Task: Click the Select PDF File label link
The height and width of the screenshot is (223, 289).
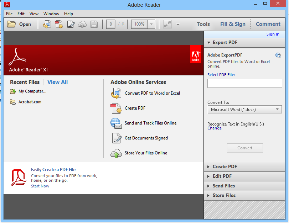Action: (x=221, y=75)
